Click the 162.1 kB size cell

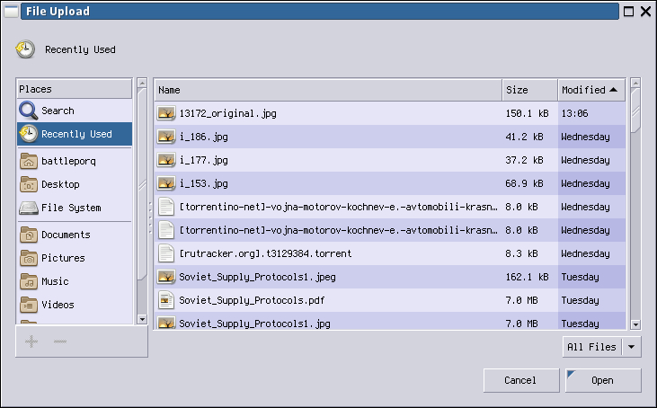pos(527,277)
